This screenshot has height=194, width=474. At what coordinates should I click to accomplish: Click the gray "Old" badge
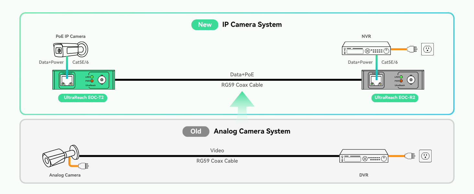(196, 131)
